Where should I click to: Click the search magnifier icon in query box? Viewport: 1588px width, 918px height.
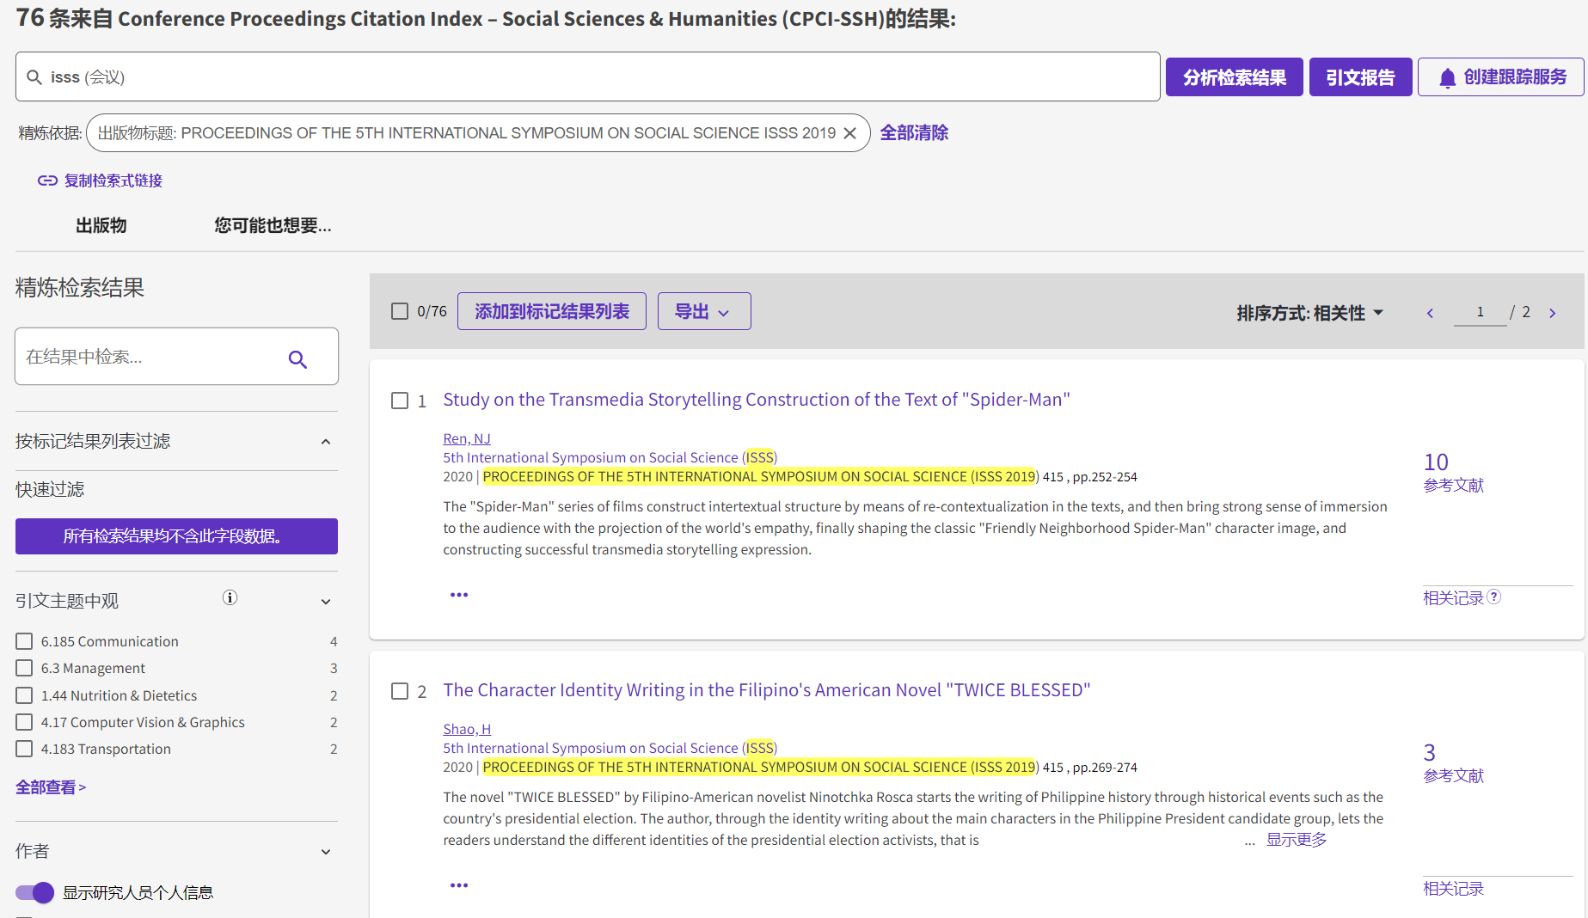[34, 77]
